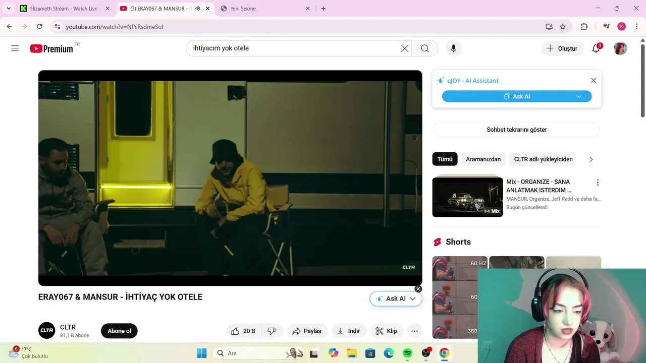Run search with magnifier button
The width and height of the screenshot is (646, 363).
(425, 48)
